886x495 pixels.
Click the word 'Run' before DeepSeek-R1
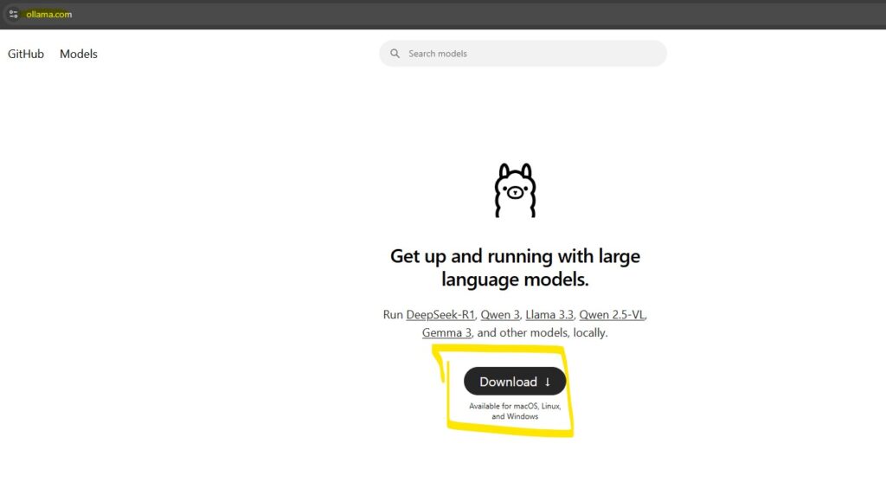(x=393, y=315)
